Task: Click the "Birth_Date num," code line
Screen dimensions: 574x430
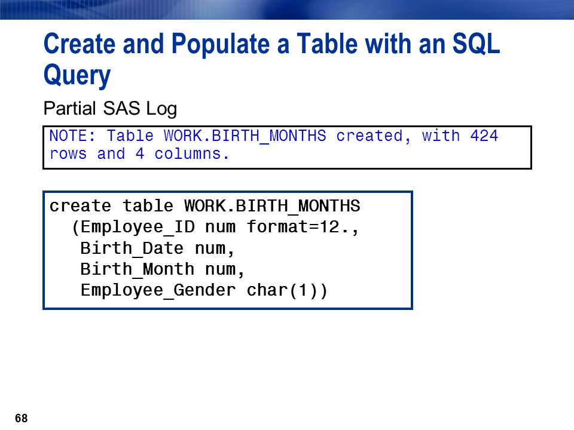Action: pyautogui.click(x=157, y=248)
